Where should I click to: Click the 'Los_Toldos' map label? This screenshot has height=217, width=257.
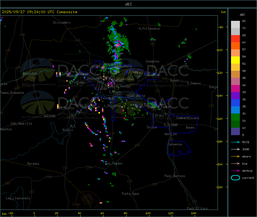pos(114,163)
